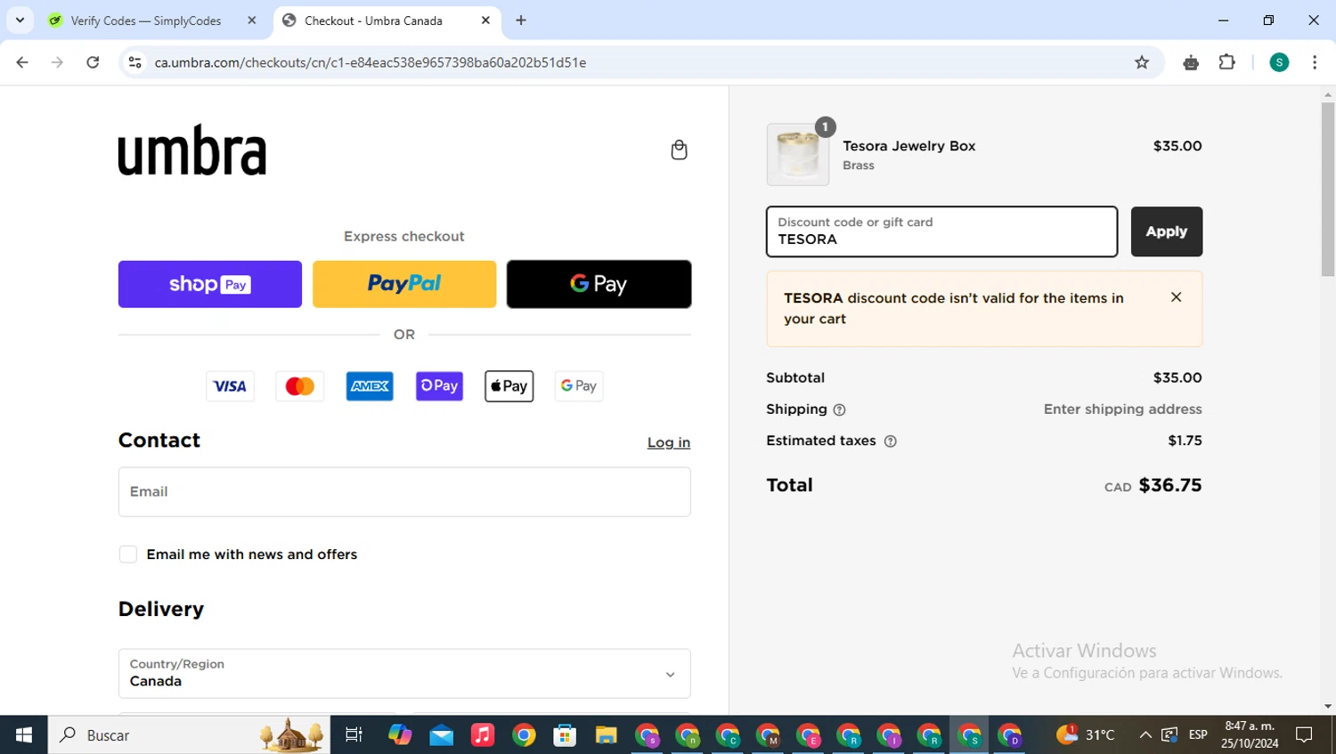The width and height of the screenshot is (1336, 754).
Task: Apply the discount code
Action: [1167, 231]
